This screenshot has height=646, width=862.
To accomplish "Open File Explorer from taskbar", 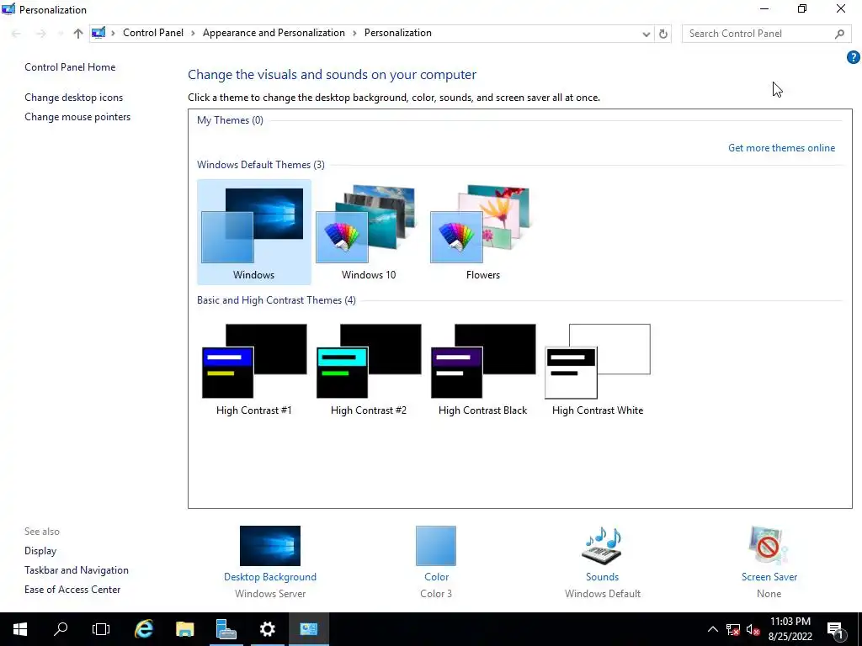I will [x=184, y=629].
